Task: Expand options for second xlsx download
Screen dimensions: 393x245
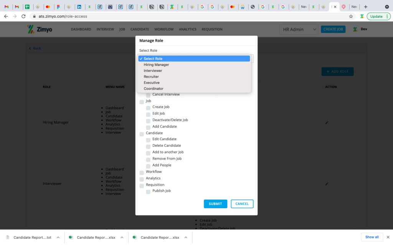Action: tap(186, 237)
